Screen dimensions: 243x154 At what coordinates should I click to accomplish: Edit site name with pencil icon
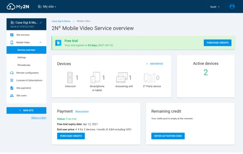[x=41, y=23]
